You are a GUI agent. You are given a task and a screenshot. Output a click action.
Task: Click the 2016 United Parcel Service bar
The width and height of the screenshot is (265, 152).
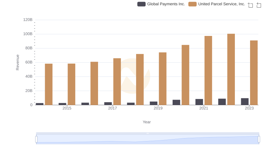point(94,83)
